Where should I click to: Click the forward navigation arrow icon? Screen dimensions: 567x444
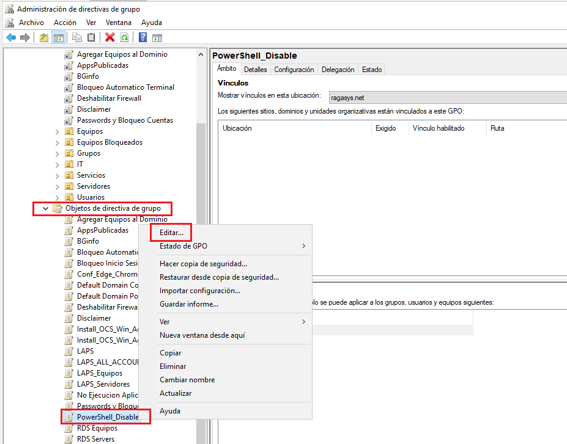(x=24, y=37)
